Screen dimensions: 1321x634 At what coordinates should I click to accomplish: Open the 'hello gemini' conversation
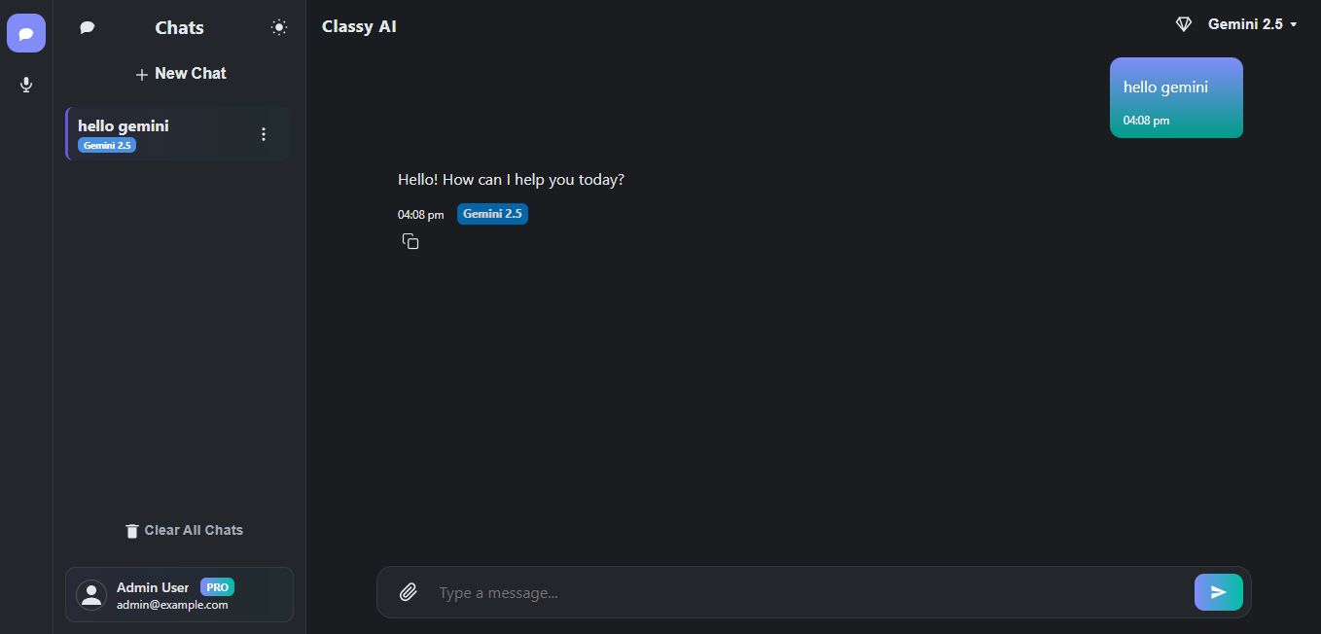[156, 126]
